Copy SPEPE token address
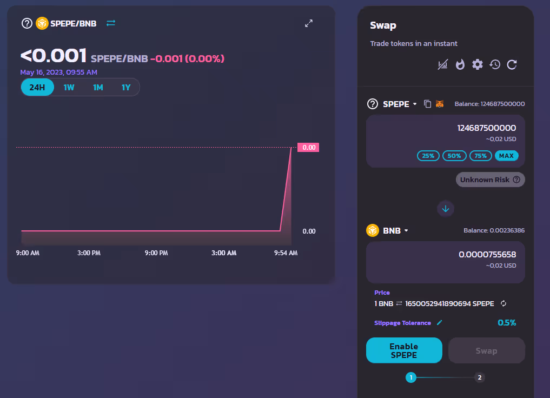This screenshot has height=398, width=550. point(427,104)
